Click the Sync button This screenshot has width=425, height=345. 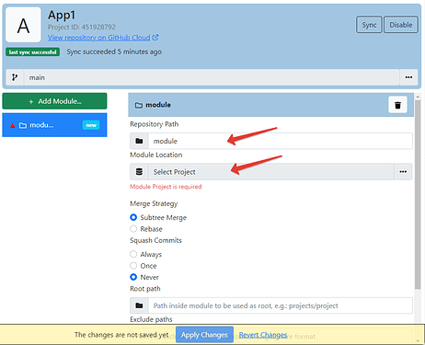point(369,25)
